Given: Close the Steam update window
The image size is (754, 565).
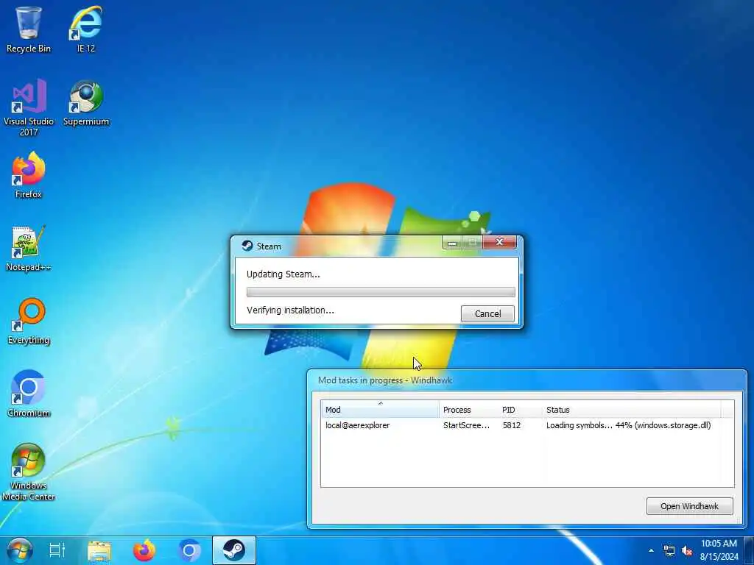Looking at the screenshot, I should point(499,242).
